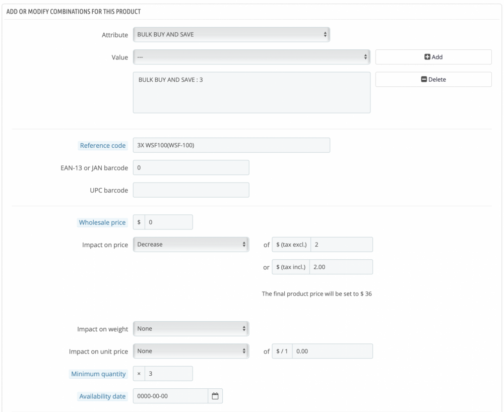Open the Attribute dropdown
This screenshot has height=412, width=504.
[x=231, y=34]
